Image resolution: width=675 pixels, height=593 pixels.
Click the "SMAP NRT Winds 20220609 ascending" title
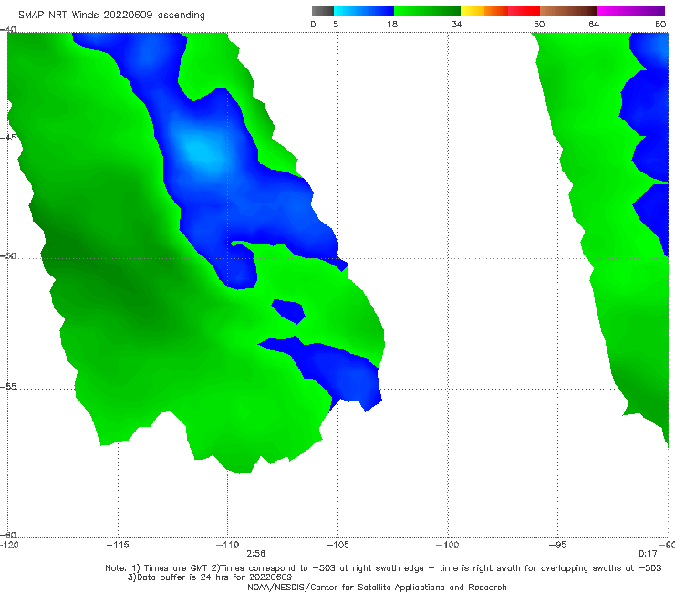click(111, 15)
